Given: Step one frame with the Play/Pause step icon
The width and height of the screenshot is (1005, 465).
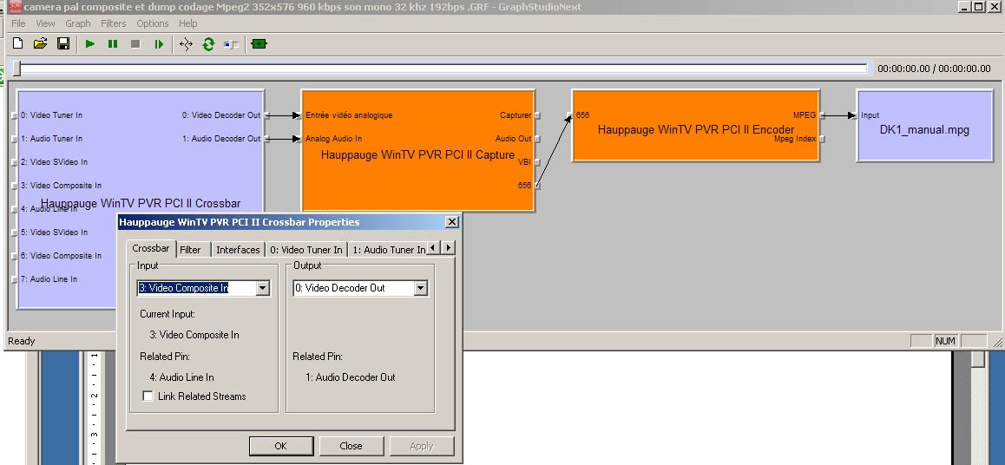Looking at the screenshot, I should point(158,44).
